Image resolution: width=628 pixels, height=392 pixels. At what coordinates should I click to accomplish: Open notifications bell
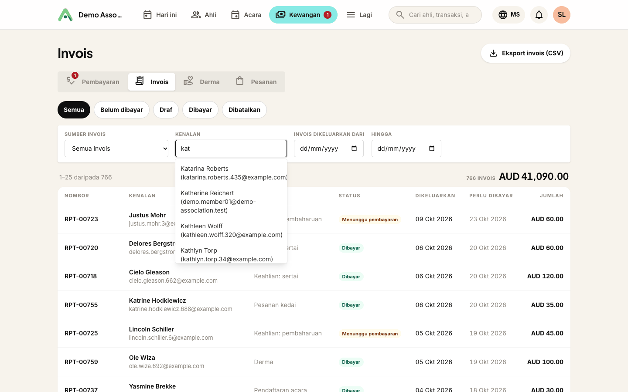(539, 15)
